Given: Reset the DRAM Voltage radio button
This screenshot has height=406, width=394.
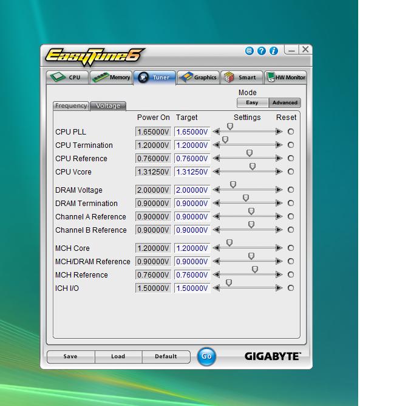Looking at the screenshot, I should coord(291,190).
